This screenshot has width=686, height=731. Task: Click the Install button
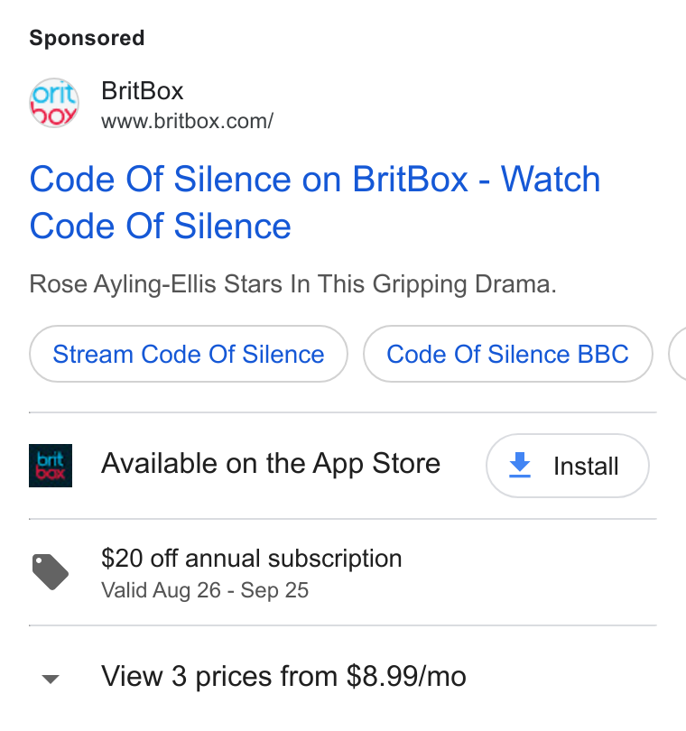pyautogui.click(x=568, y=466)
